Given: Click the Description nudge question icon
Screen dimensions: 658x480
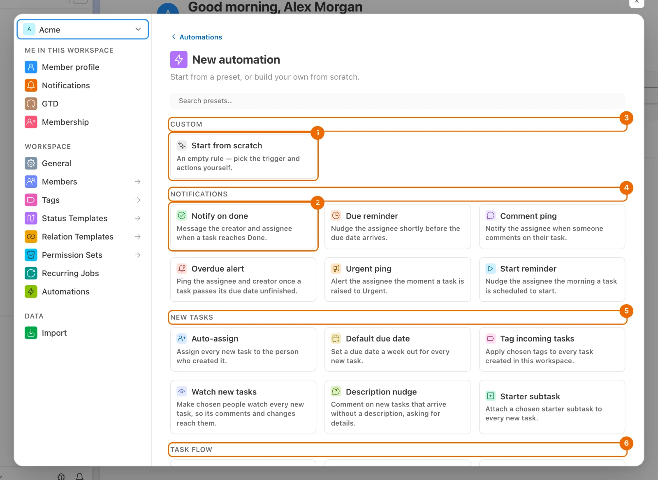Looking at the screenshot, I should coord(336,391).
